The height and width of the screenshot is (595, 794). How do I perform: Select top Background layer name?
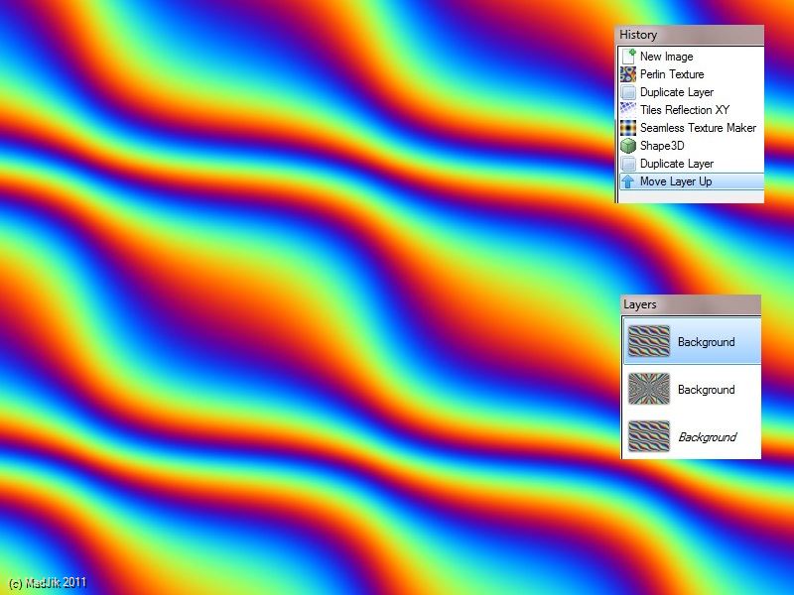(x=707, y=342)
